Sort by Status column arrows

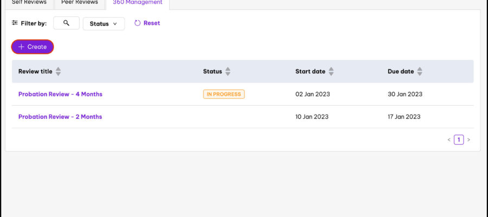point(228,72)
